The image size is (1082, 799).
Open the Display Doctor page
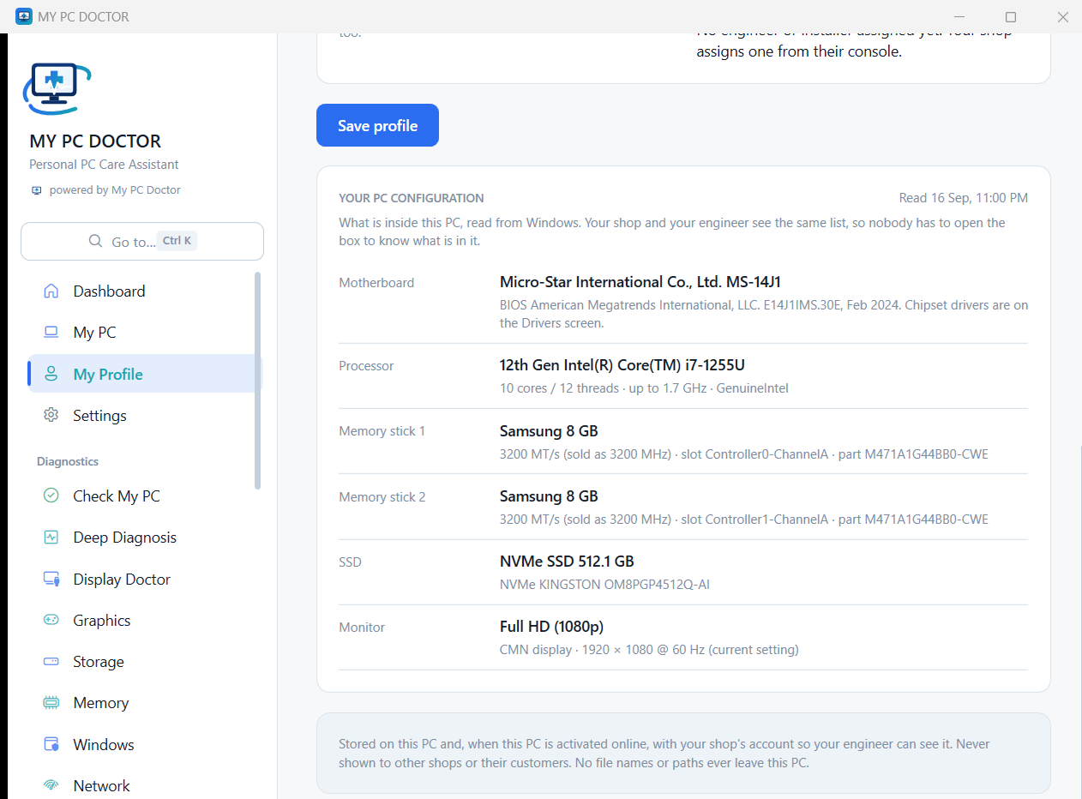[x=142, y=579]
